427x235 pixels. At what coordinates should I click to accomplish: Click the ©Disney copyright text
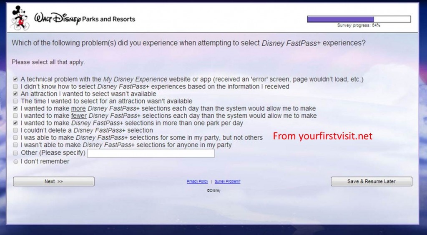(x=213, y=191)
